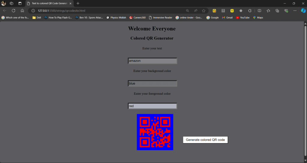Screen dimensions: 307x163
Task: Click the browser refresh button
Action: (13, 10)
